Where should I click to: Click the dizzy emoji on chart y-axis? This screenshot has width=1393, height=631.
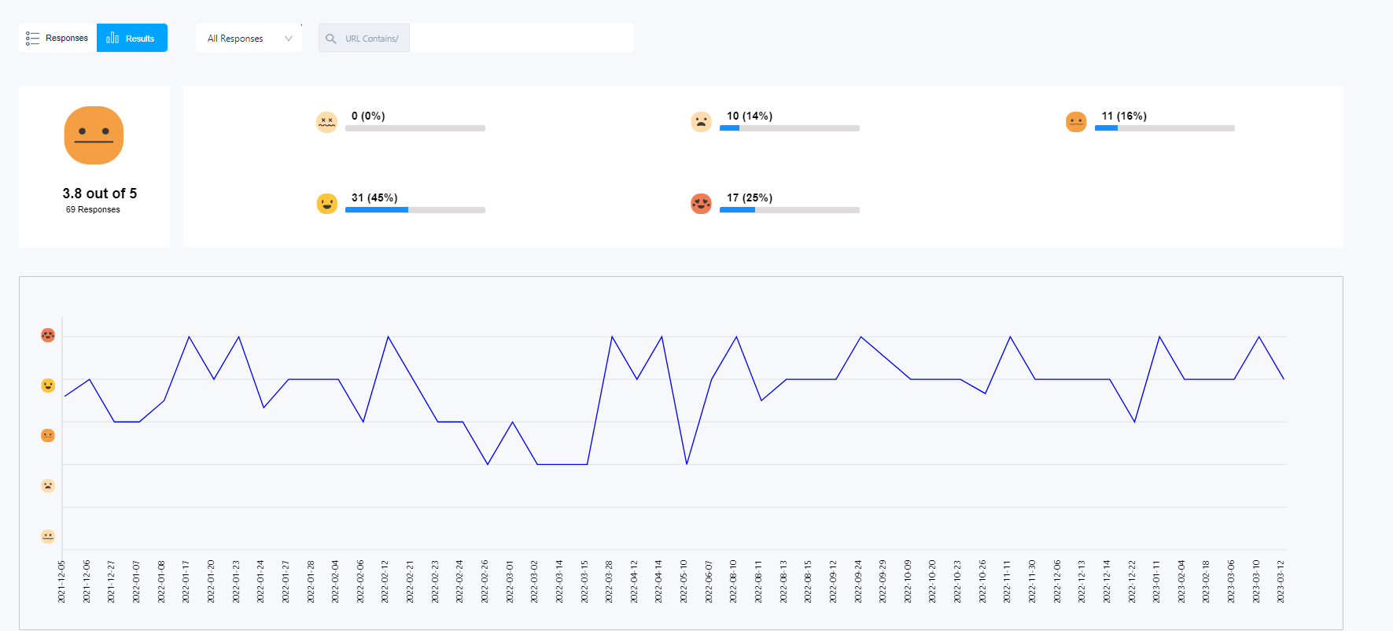click(48, 537)
